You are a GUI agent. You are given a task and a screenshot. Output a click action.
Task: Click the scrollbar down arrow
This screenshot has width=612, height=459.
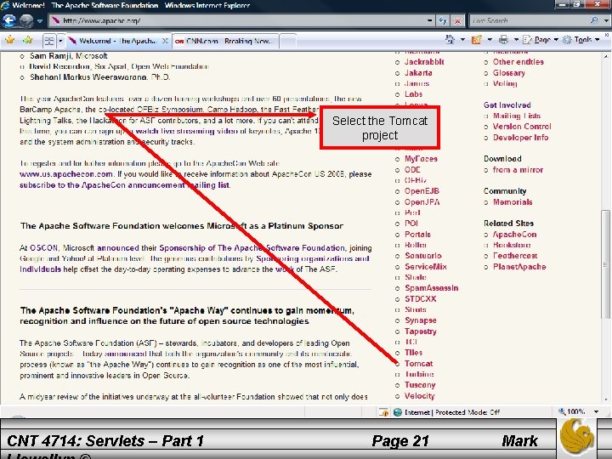(606, 399)
